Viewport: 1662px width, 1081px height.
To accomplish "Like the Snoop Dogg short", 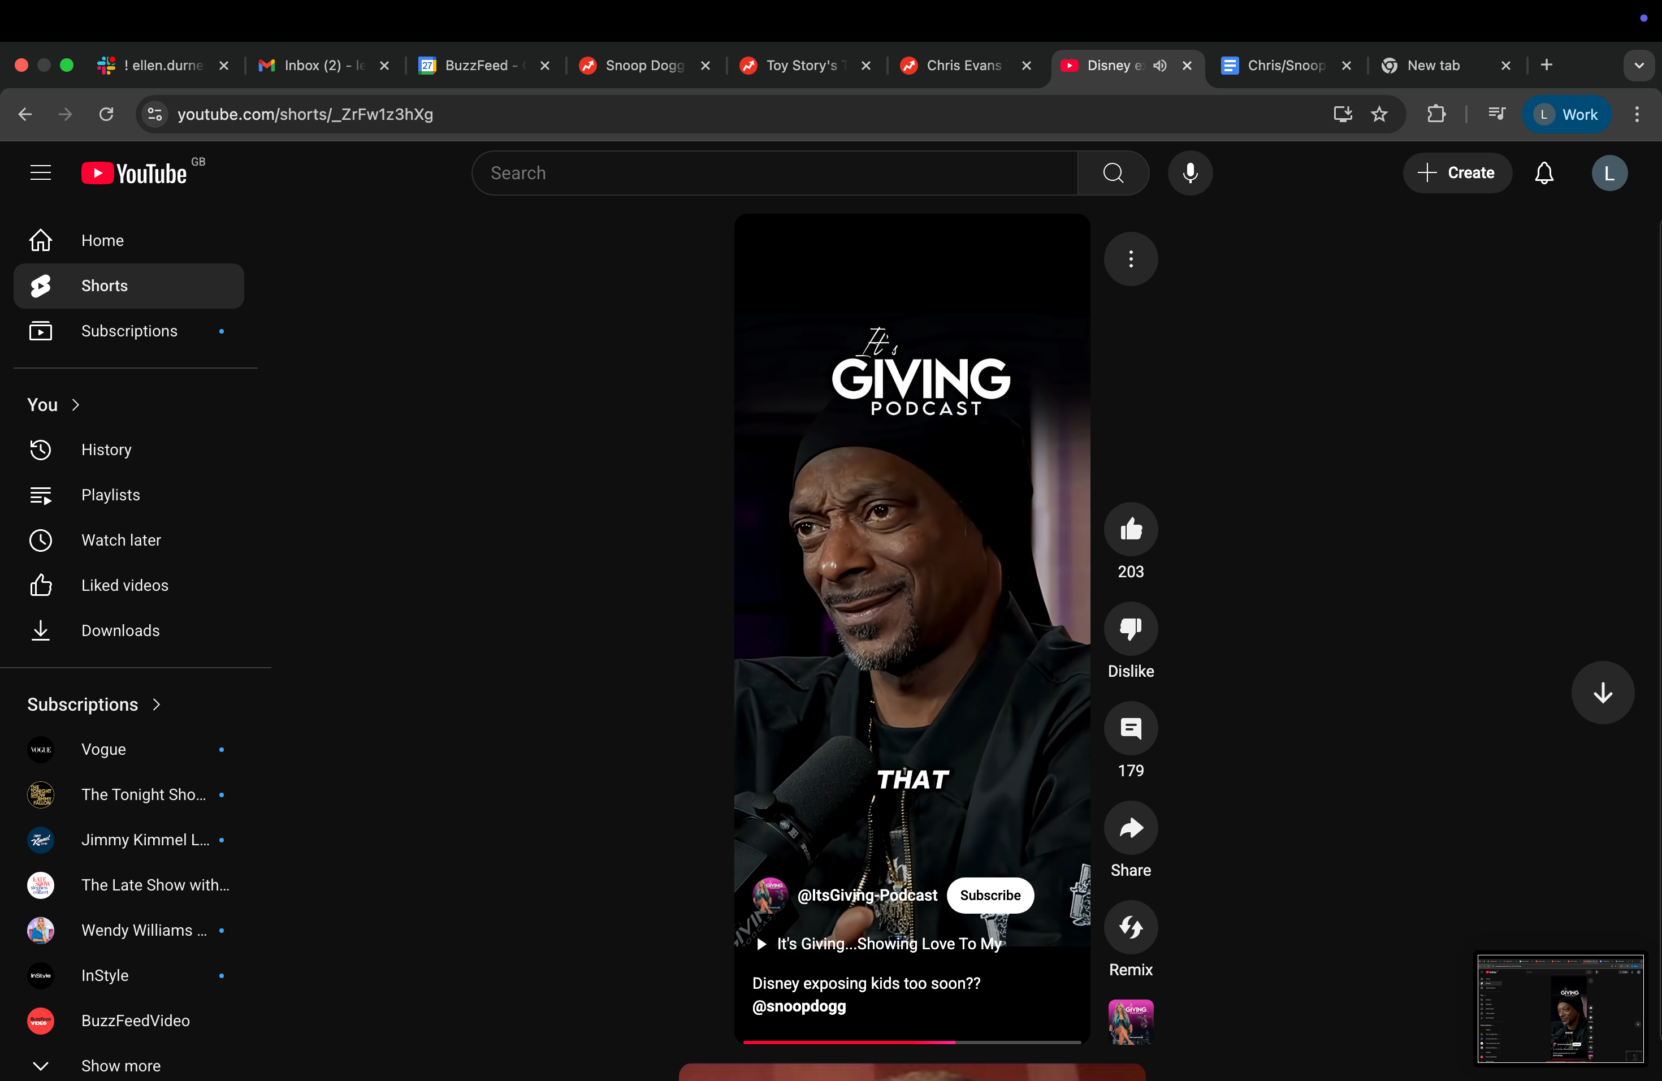I will pyautogui.click(x=1131, y=529).
